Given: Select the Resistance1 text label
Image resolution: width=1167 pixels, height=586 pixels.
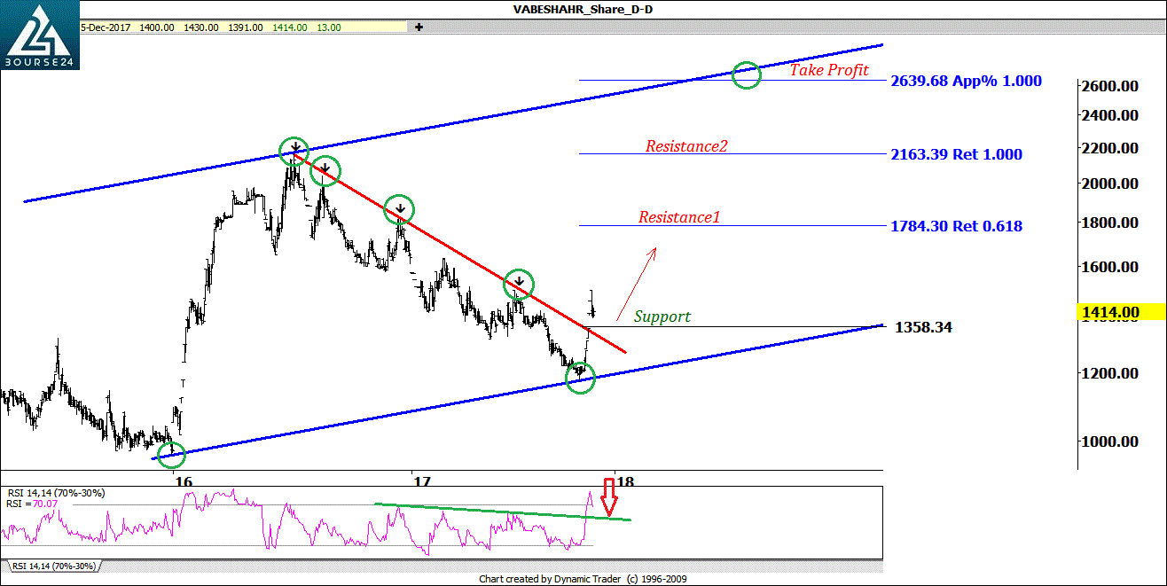Looking at the screenshot, I should click(x=679, y=216).
